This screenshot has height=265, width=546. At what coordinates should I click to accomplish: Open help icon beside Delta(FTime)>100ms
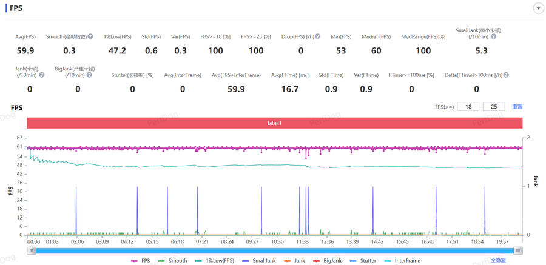[x=506, y=75]
